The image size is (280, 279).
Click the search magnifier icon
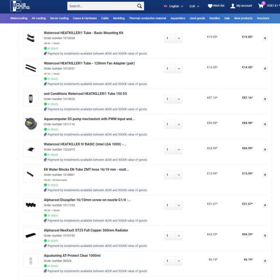click(139, 6)
